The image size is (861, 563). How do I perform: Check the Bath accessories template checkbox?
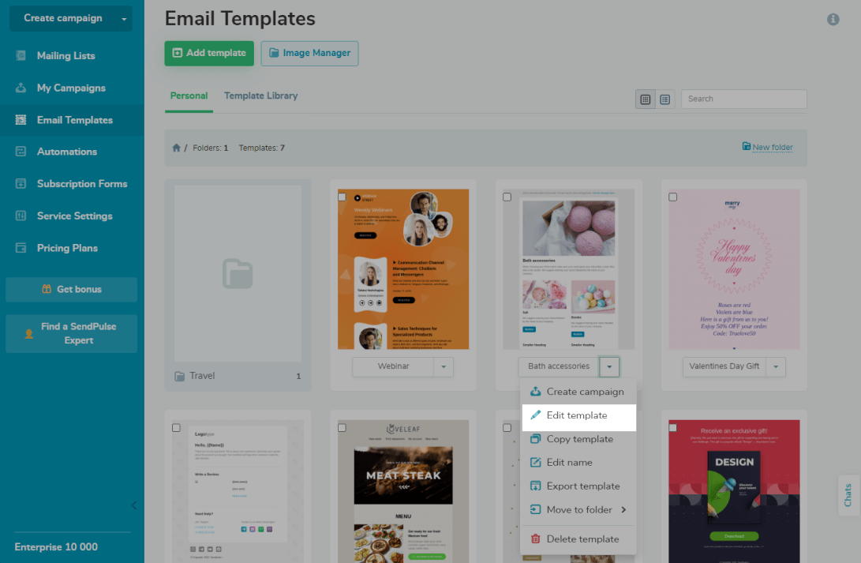click(507, 197)
